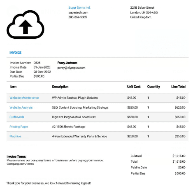Viewport: 193px width, 194px height.
Task: Open the Super Demo Ind. company link
Action: click(x=79, y=7)
